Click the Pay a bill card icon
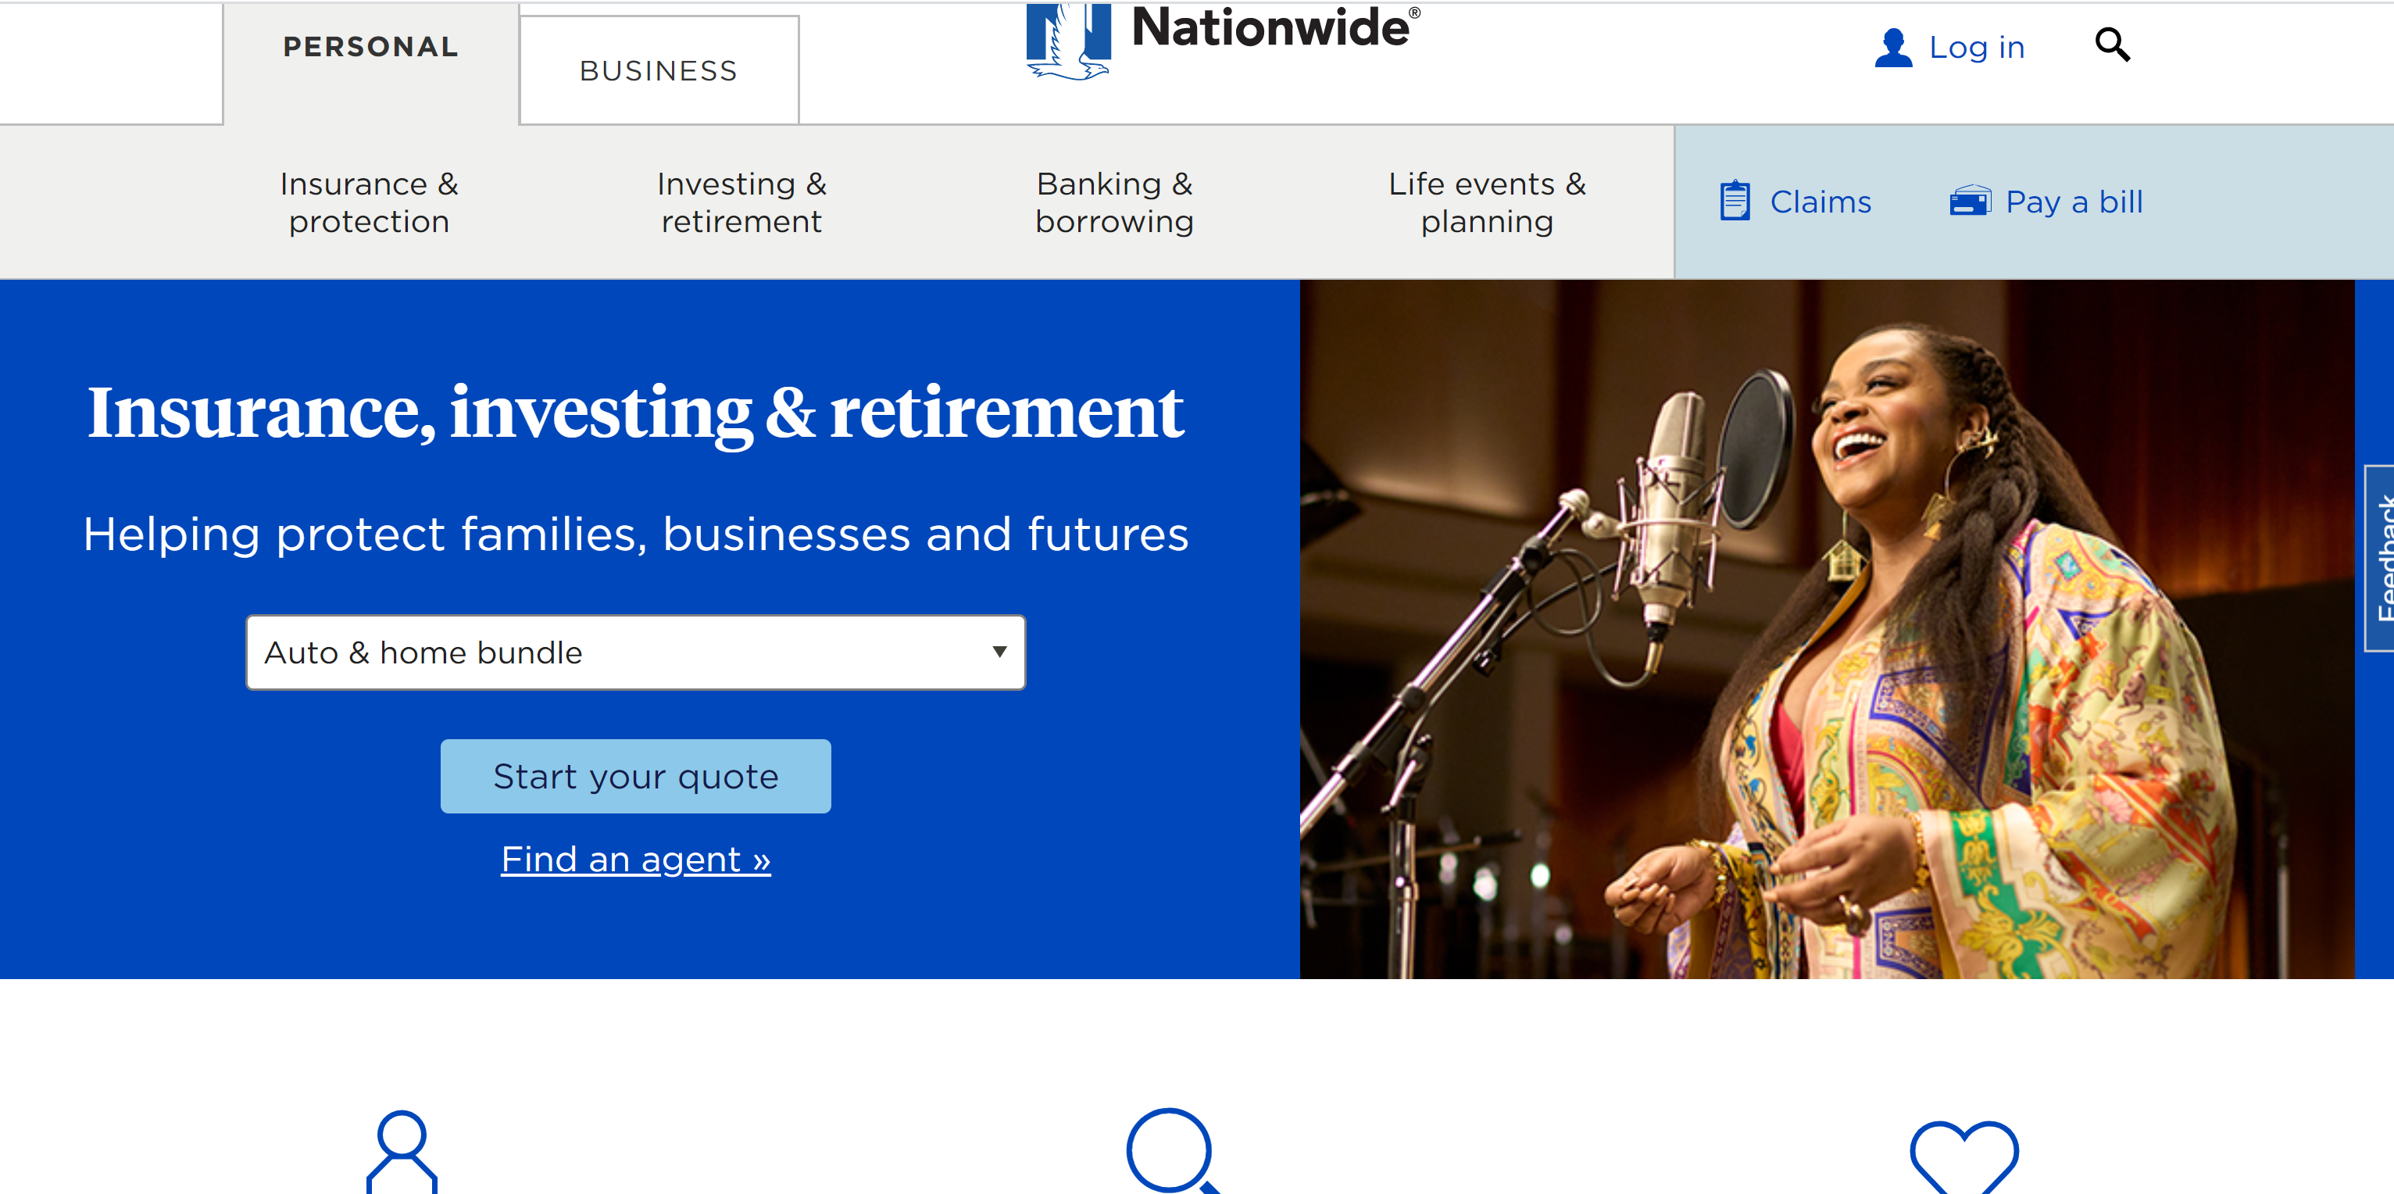This screenshot has width=2394, height=1194. pos(1969,201)
